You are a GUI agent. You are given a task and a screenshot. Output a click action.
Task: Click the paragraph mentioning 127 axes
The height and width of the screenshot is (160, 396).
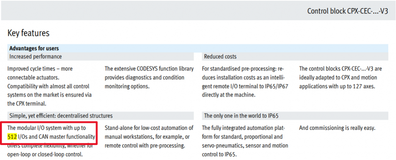point(340,77)
